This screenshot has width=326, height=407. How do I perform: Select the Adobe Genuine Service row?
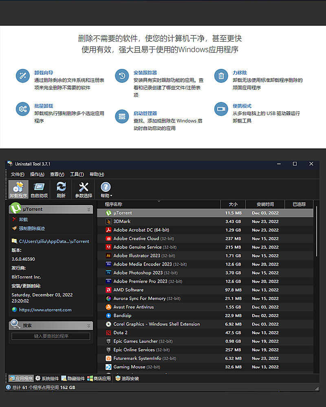click(205, 247)
